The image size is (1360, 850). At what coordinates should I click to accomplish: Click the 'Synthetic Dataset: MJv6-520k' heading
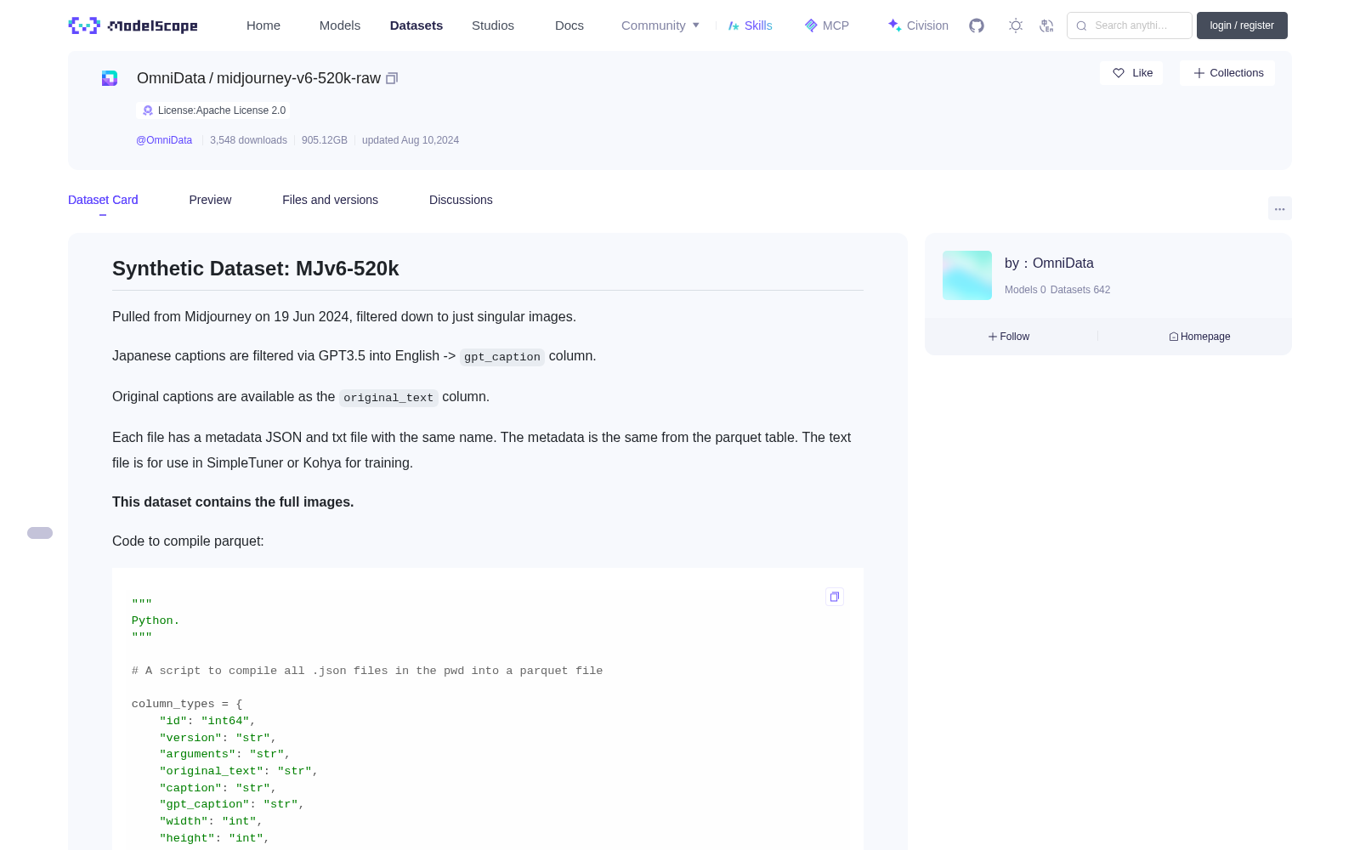(256, 269)
